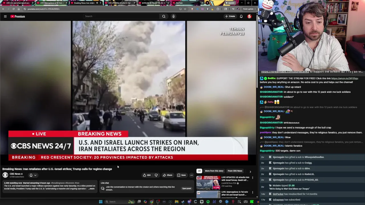Save the video to a playlist
The height and width of the screenshot is (205, 365).
point(181,175)
